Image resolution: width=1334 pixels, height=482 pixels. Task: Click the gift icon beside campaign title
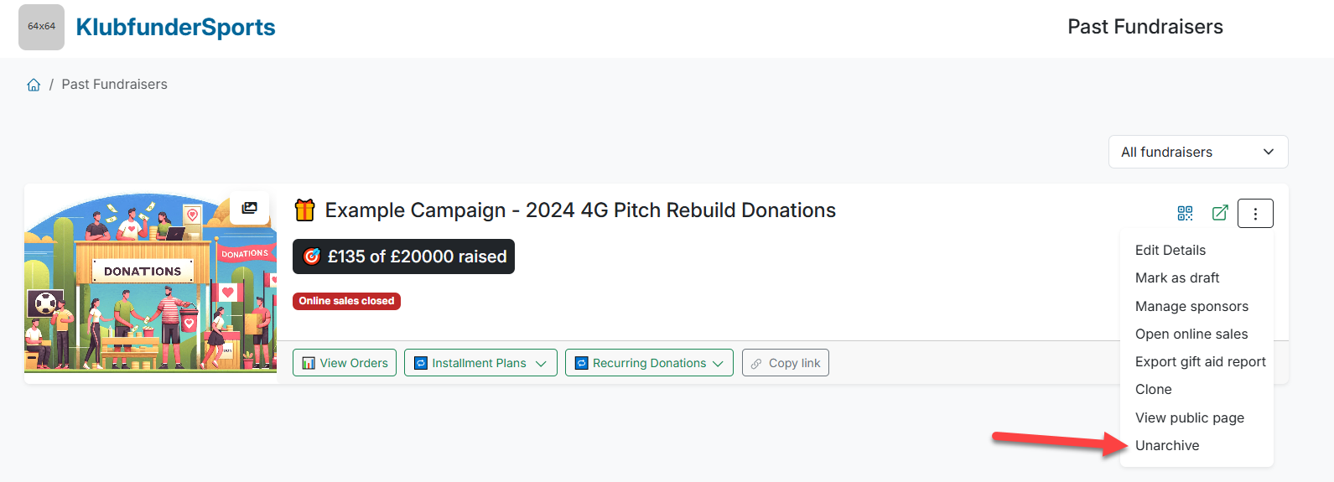pyautogui.click(x=304, y=210)
